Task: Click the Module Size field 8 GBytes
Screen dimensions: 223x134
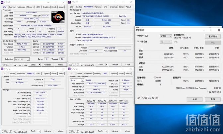Action: pyautogui.click(x=126, y=81)
